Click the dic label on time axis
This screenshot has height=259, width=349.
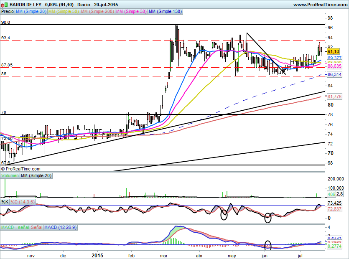[x=63, y=256]
